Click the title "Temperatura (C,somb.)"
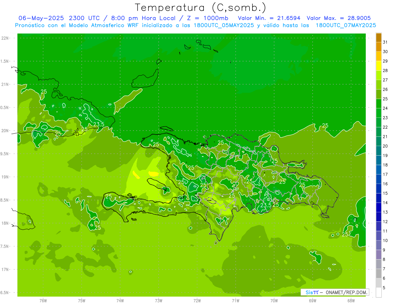The image size is (394, 305). coord(201,8)
